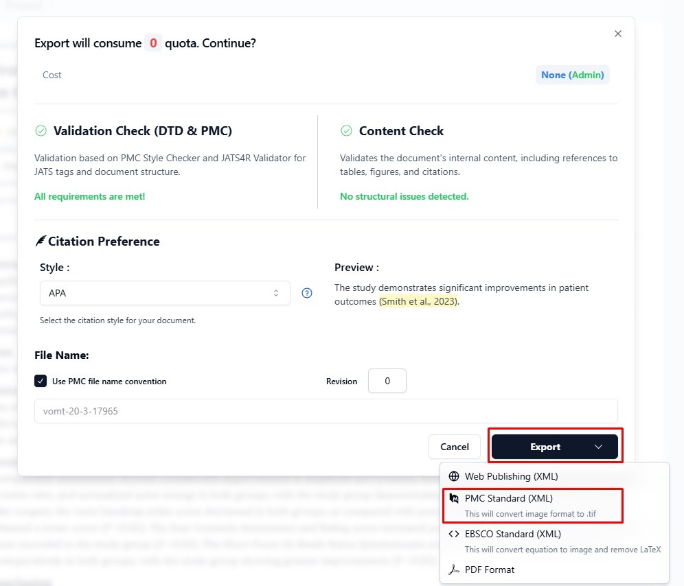Screen dimensions: 684x586
Task: Click the Export button
Action: (x=545, y=447)
